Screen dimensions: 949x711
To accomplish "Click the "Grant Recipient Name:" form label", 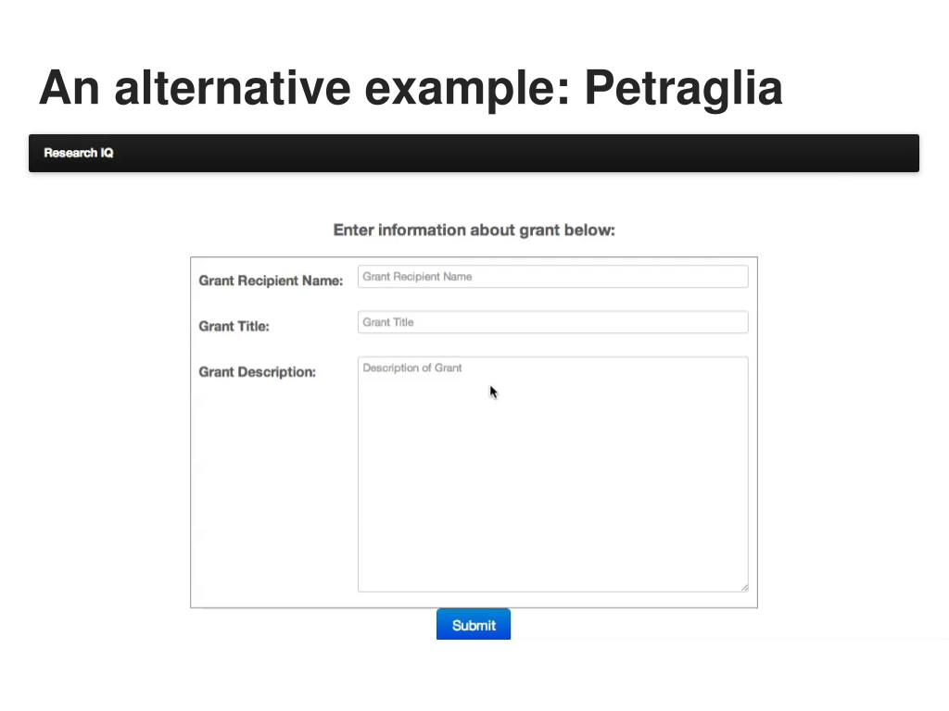I will click(271, 281).
